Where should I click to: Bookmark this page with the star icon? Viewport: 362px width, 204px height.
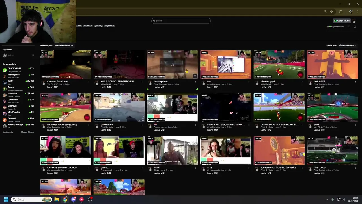click(x=331, y=12)
